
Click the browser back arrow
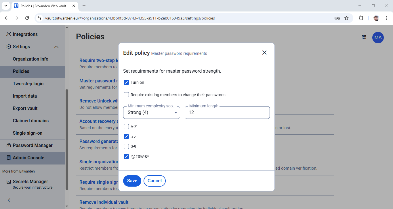tap(6, 18)
